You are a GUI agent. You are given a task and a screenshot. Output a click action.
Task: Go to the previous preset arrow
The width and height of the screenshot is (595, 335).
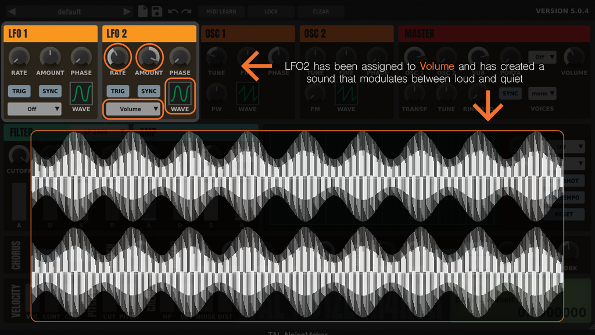click(12, 12)
